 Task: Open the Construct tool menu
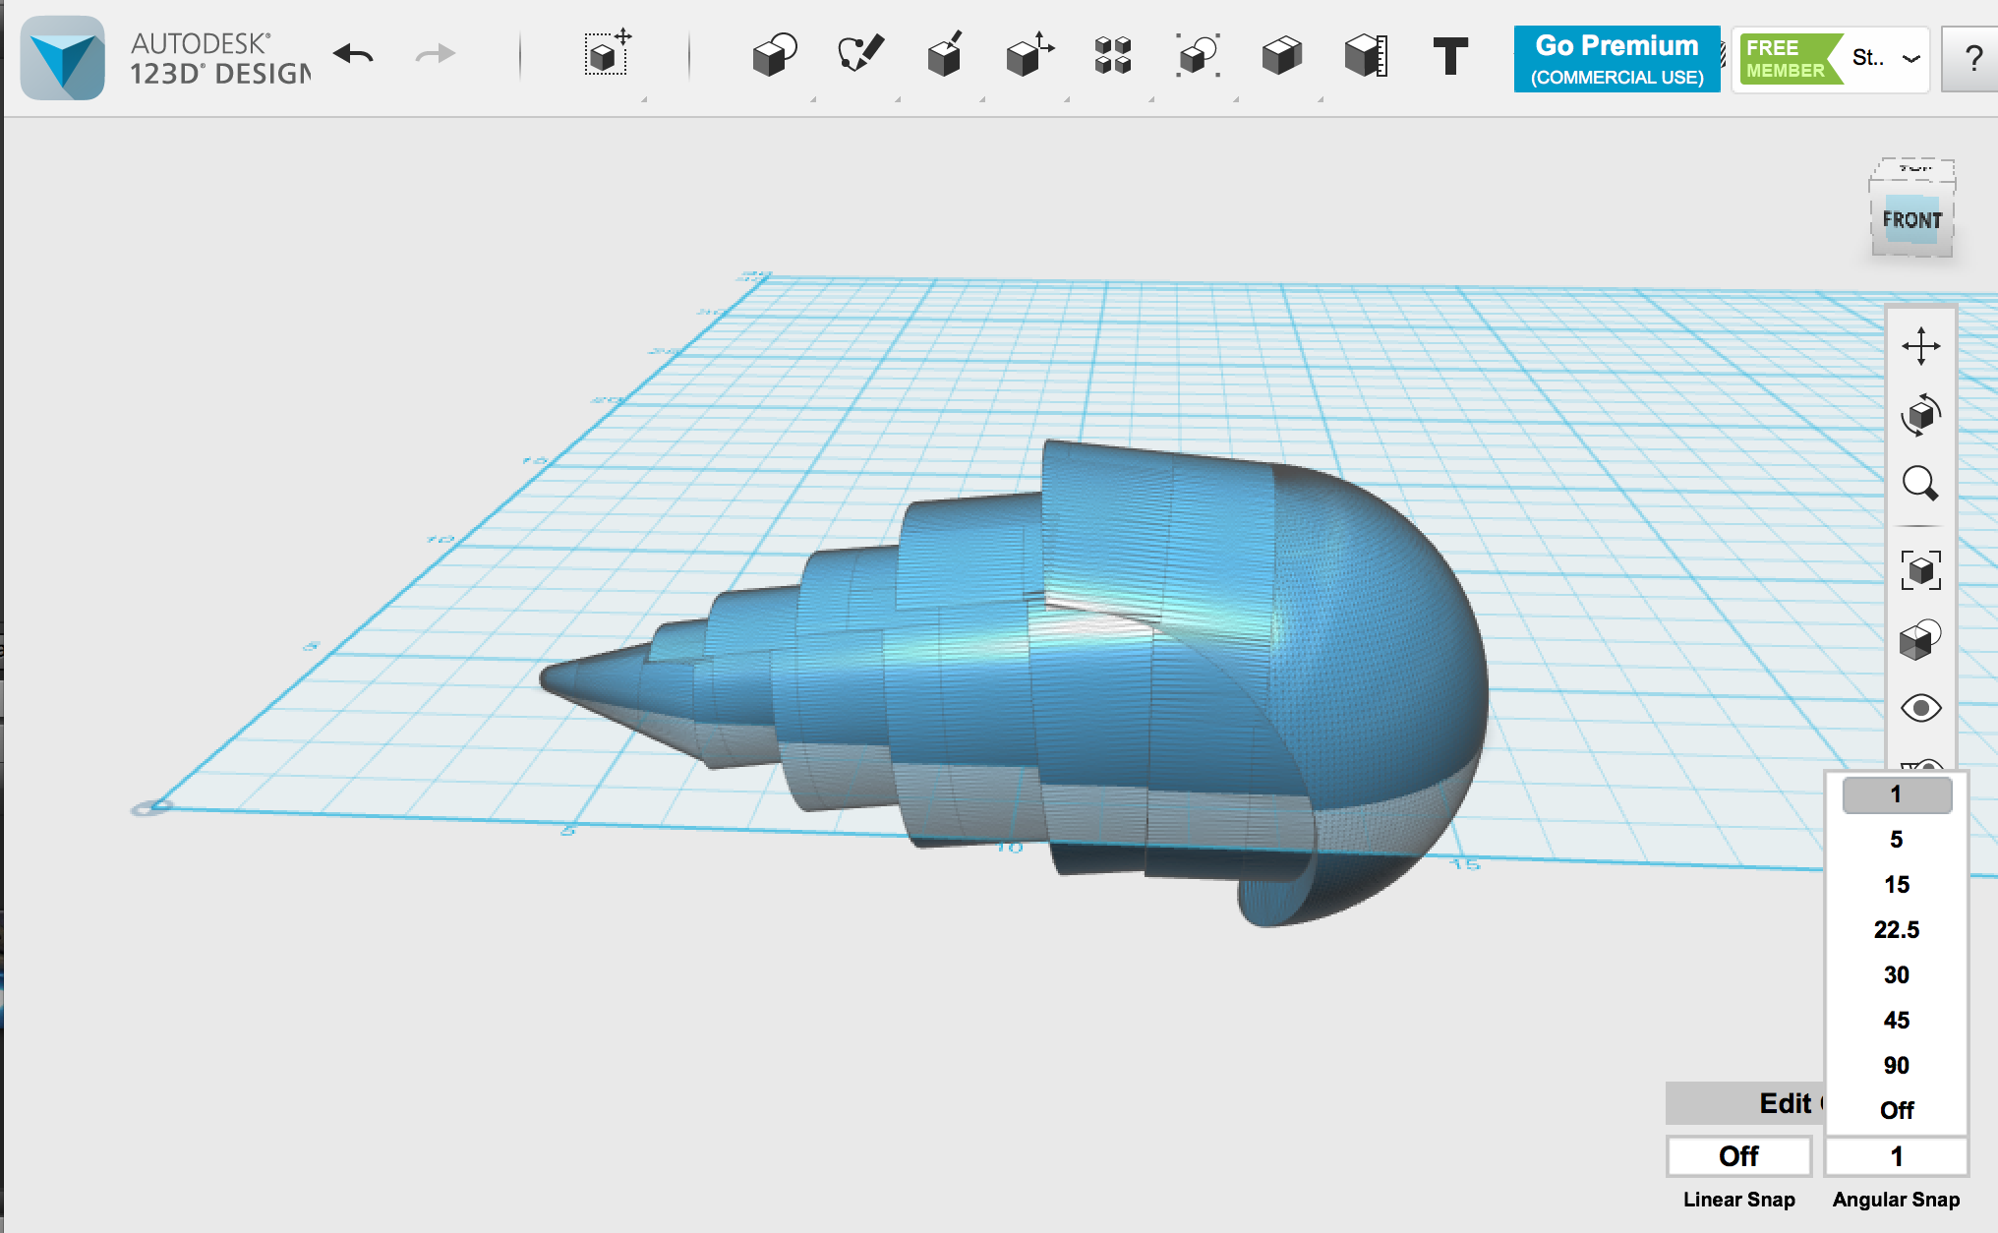pyautogui.click(x=945, y=55)
